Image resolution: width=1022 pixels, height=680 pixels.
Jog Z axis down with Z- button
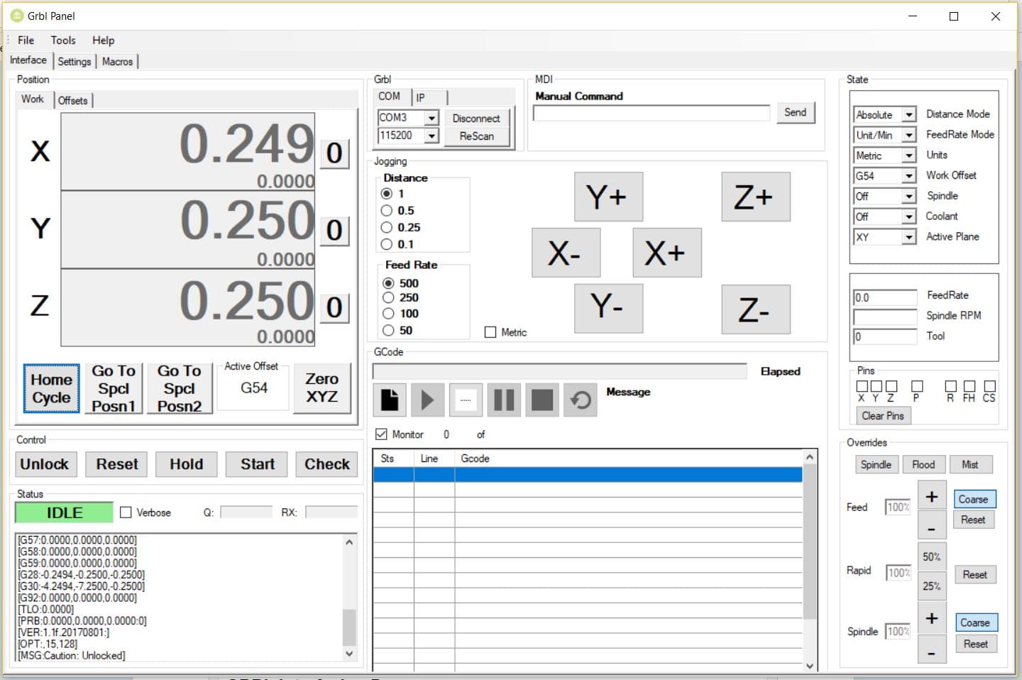point(755,309)
